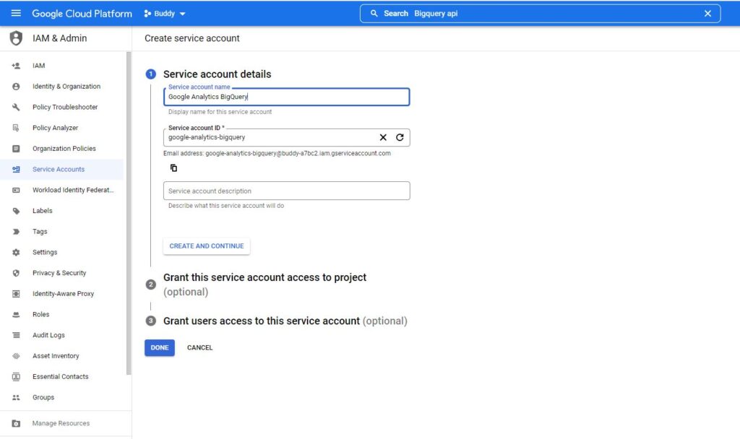Click the Essential Contacts icon

pos(16,377)
